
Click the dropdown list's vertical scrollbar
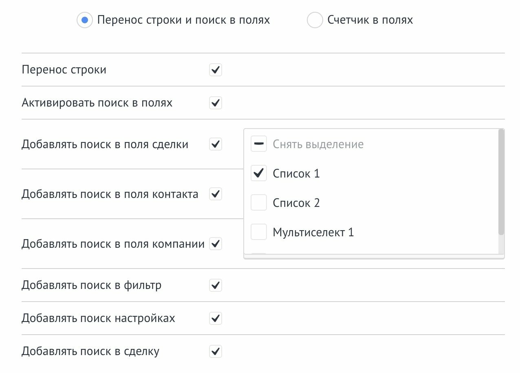click(x=501, y=182)
